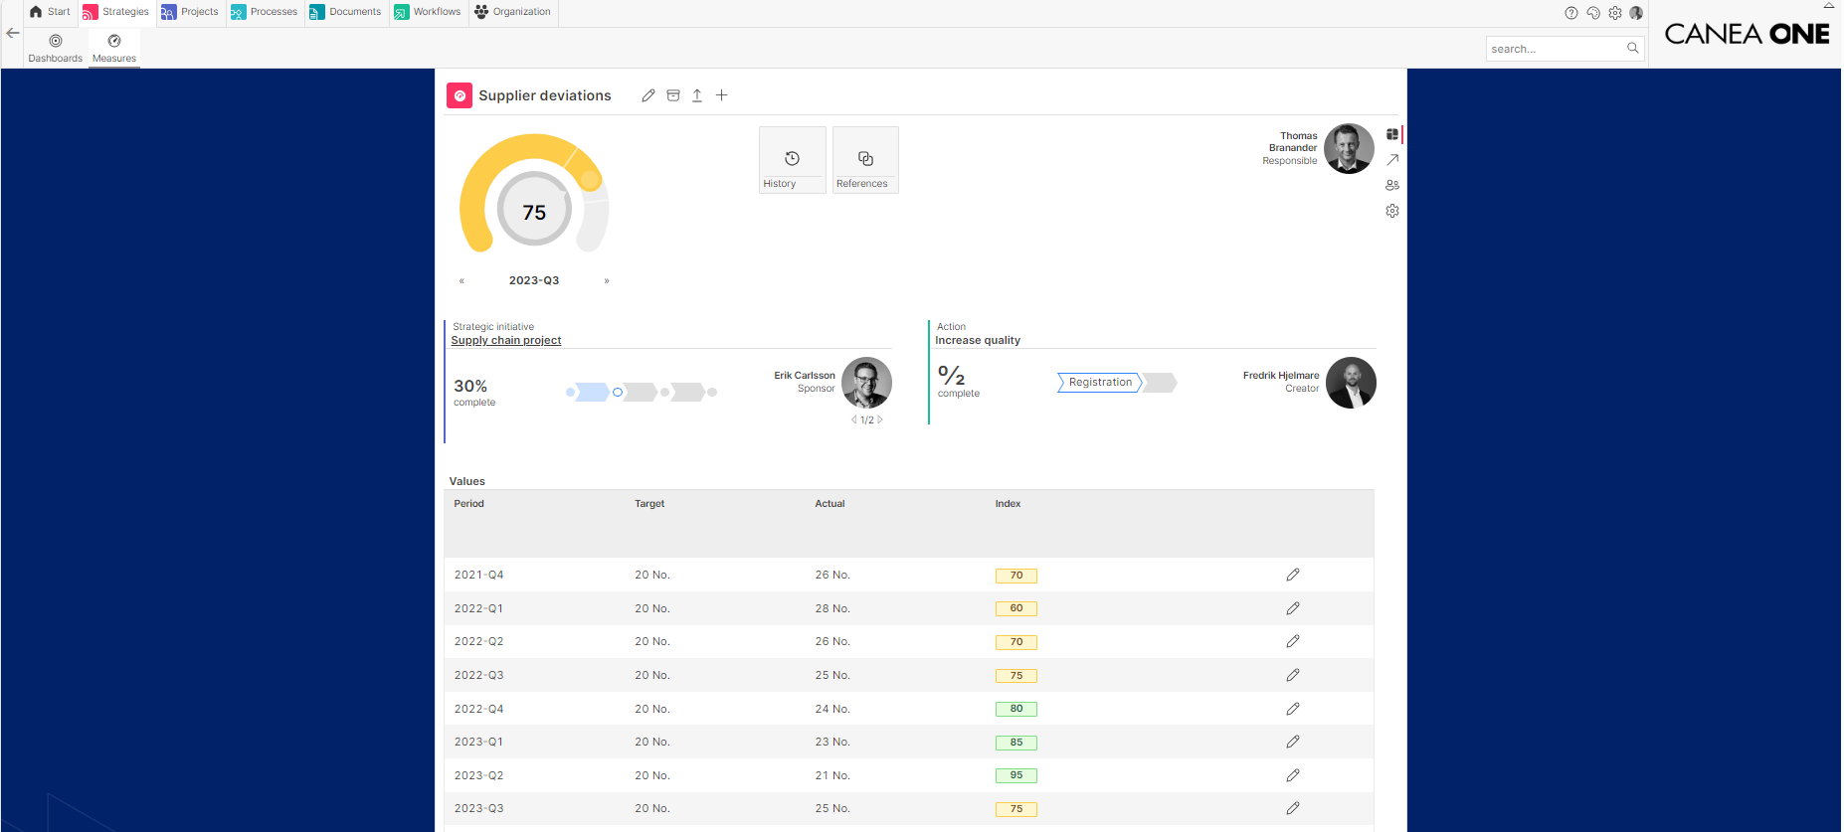Click the Target column header

pyautogui.click(x=649, y=504)
